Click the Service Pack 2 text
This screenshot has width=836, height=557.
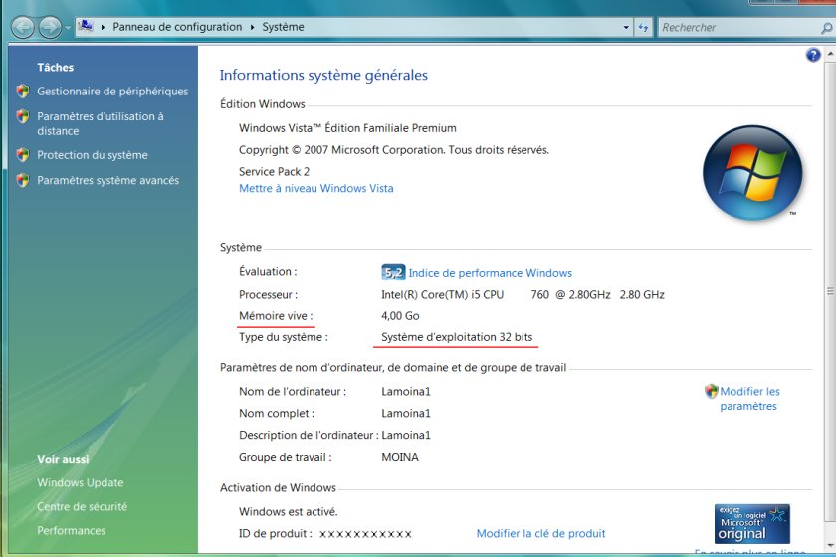pyautogui.click(x=274, y=172)
